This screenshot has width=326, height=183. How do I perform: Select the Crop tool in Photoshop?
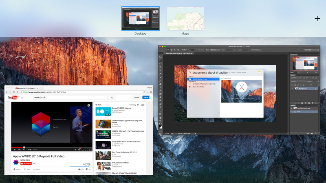(160, 70)
